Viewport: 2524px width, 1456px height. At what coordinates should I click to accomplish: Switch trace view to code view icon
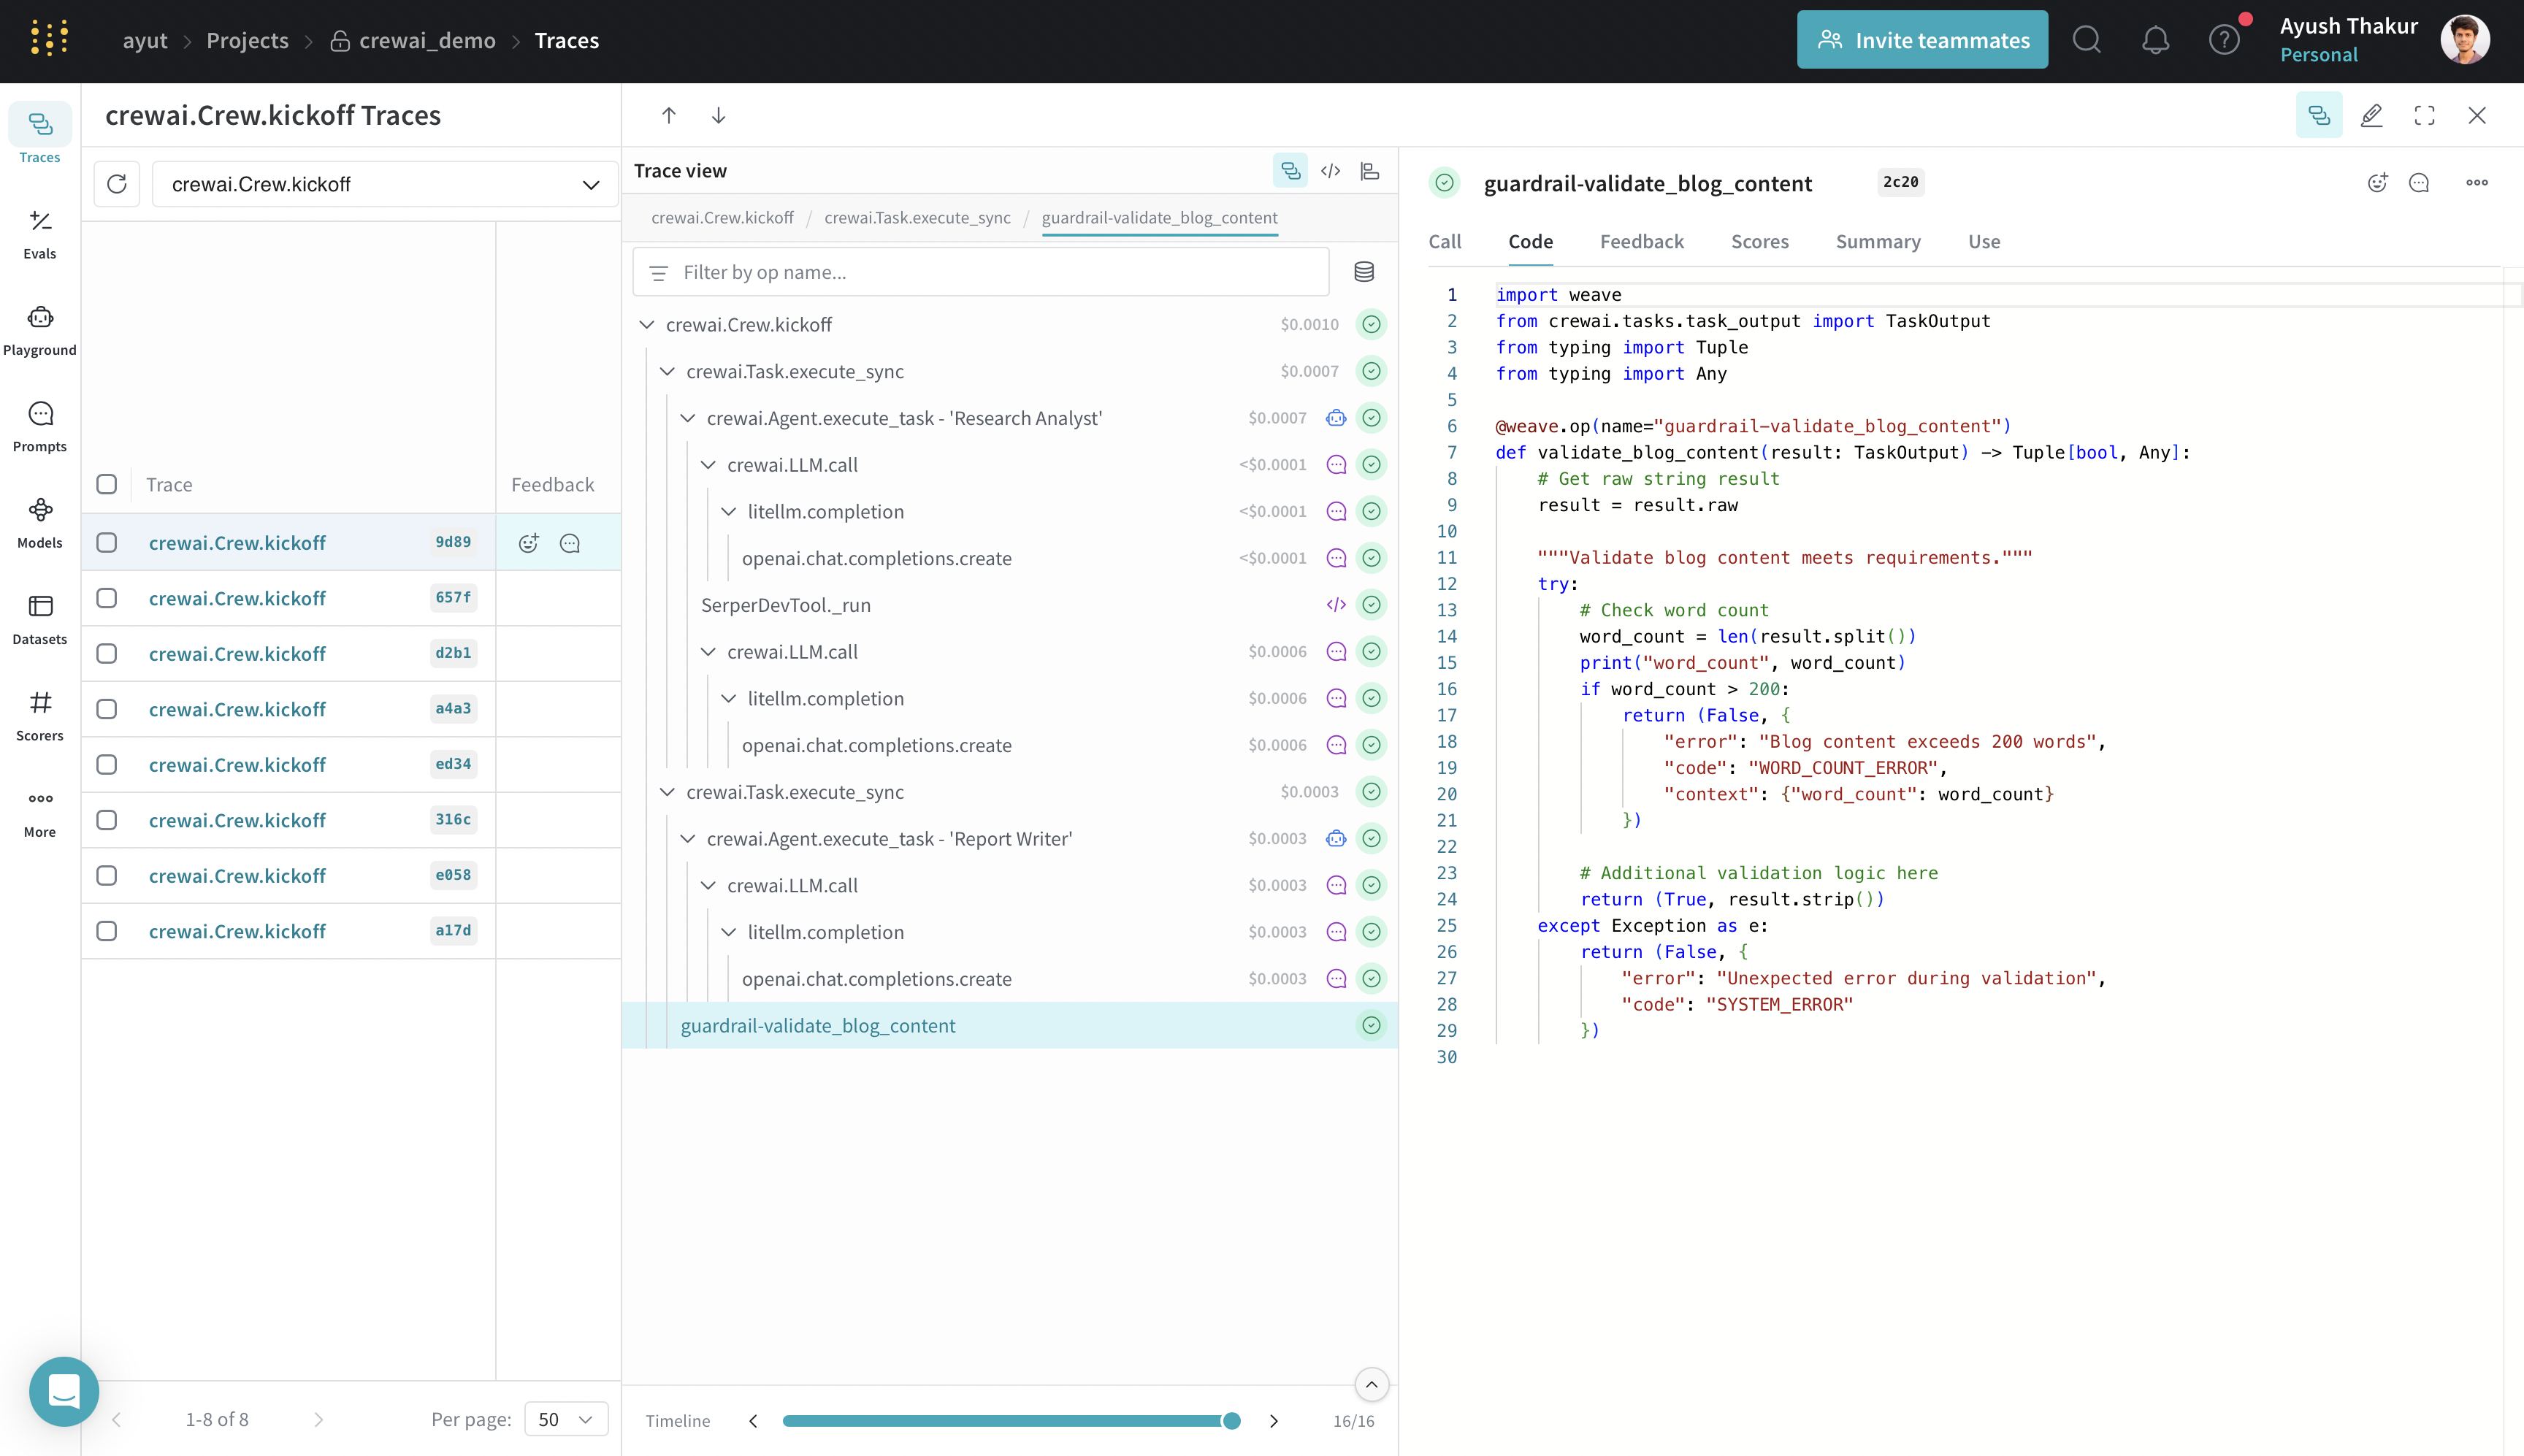coord(1330,171)
